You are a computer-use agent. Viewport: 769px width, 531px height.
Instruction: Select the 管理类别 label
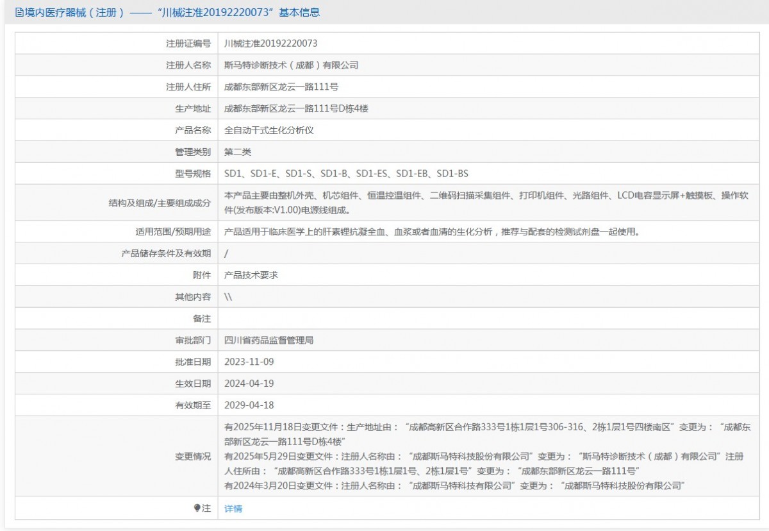tap(193, 152)
